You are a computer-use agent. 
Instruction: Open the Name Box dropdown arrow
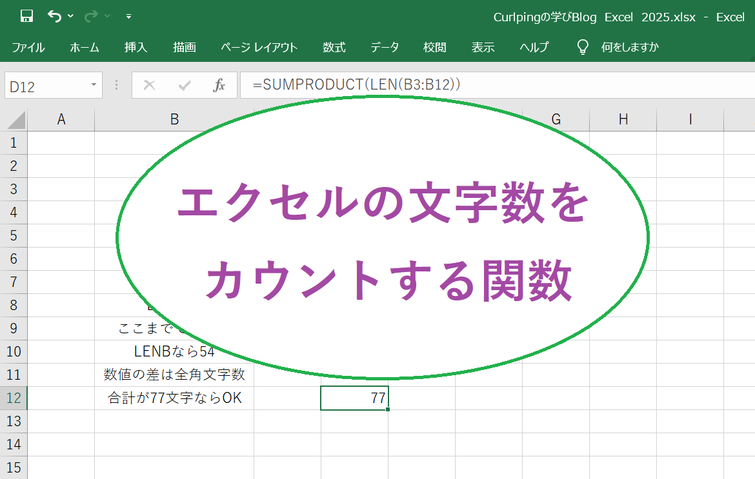(x=94, y=85)
